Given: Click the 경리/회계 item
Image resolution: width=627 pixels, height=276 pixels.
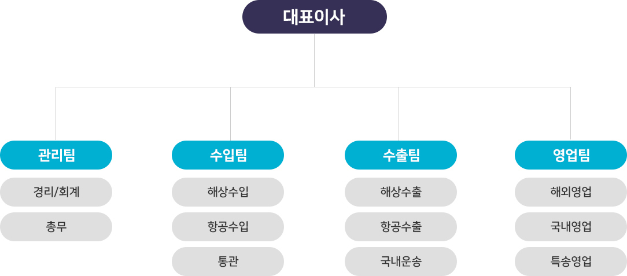Looking at the screenshot, I should coord(56,192).
